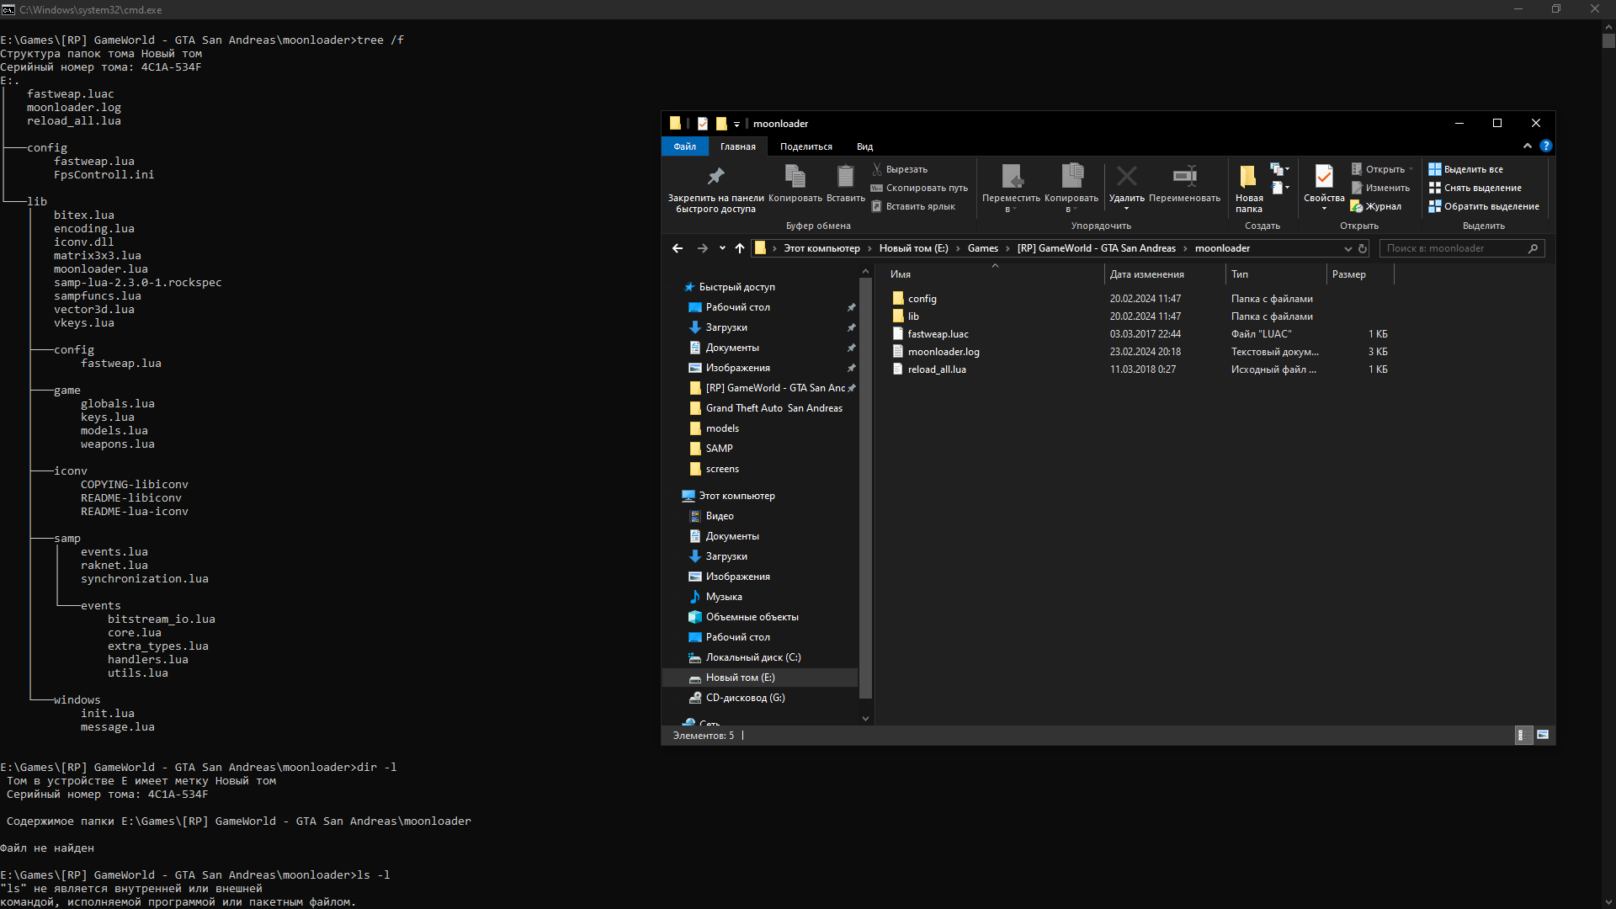Click the Help question mark icon
The image size is (1616, 909).
1545,146
